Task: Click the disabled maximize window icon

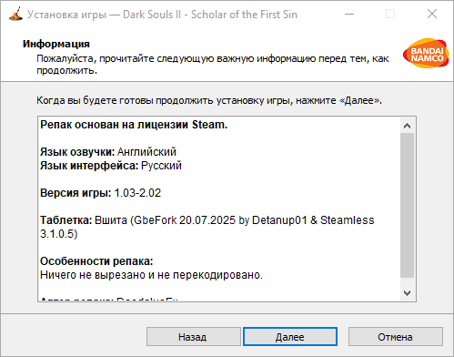Action: coord(390,14)
